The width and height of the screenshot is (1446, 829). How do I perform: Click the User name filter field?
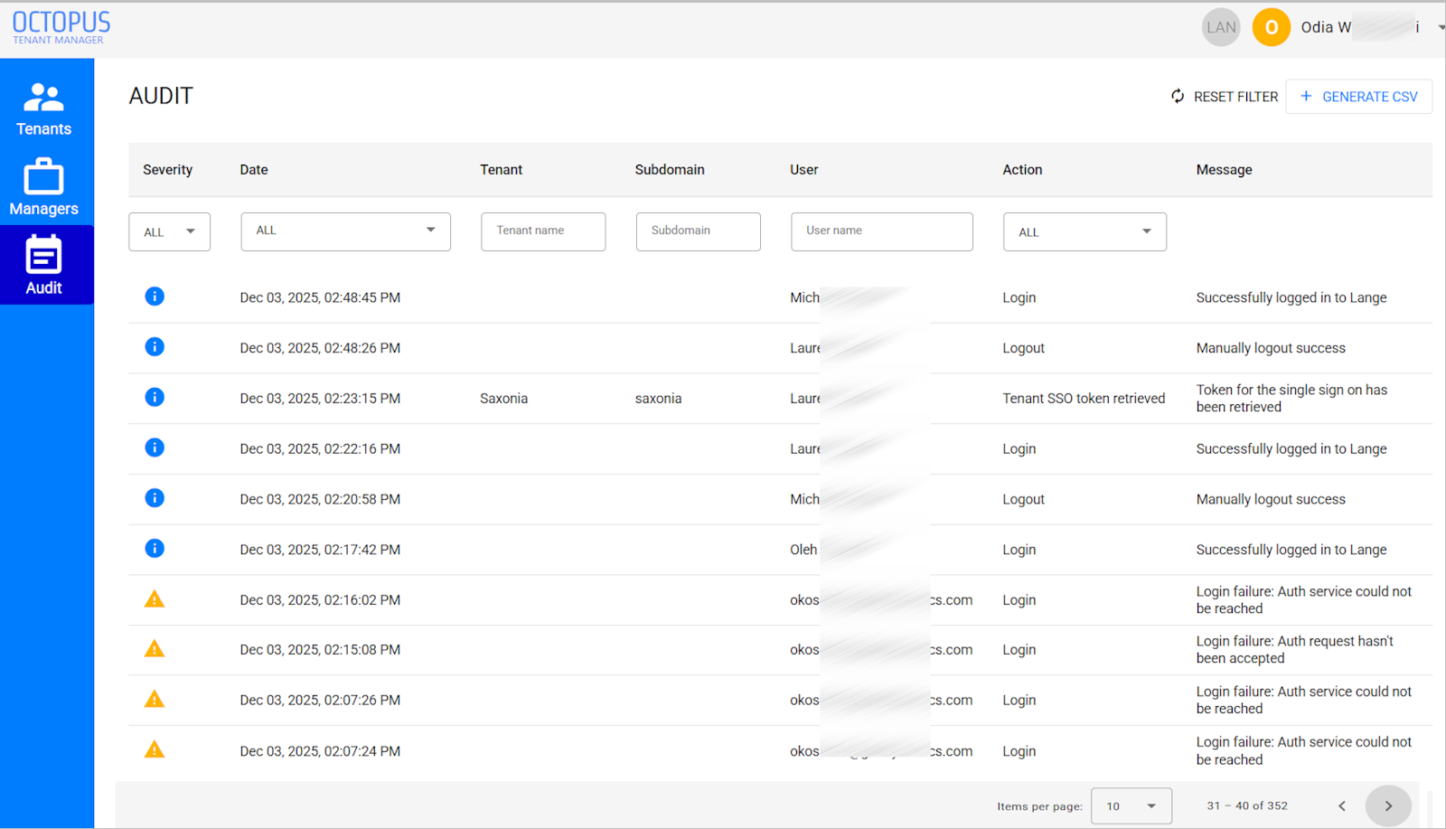coord(882,231)
